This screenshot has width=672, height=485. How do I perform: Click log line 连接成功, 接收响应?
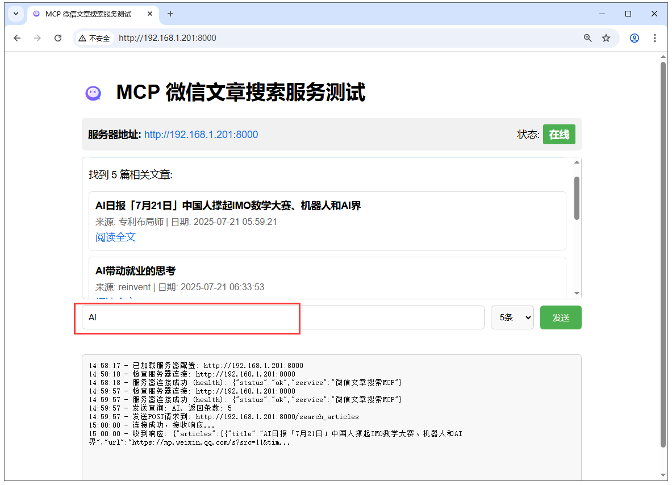click(x=152, y=425)
